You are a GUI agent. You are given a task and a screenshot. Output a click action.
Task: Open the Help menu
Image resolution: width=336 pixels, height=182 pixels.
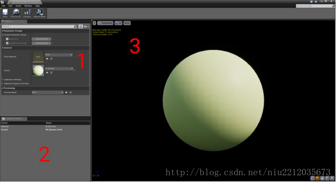point(37,6)
